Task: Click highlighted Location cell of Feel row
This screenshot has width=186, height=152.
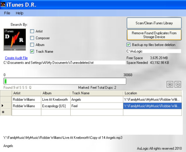Action: click(153, 106)
